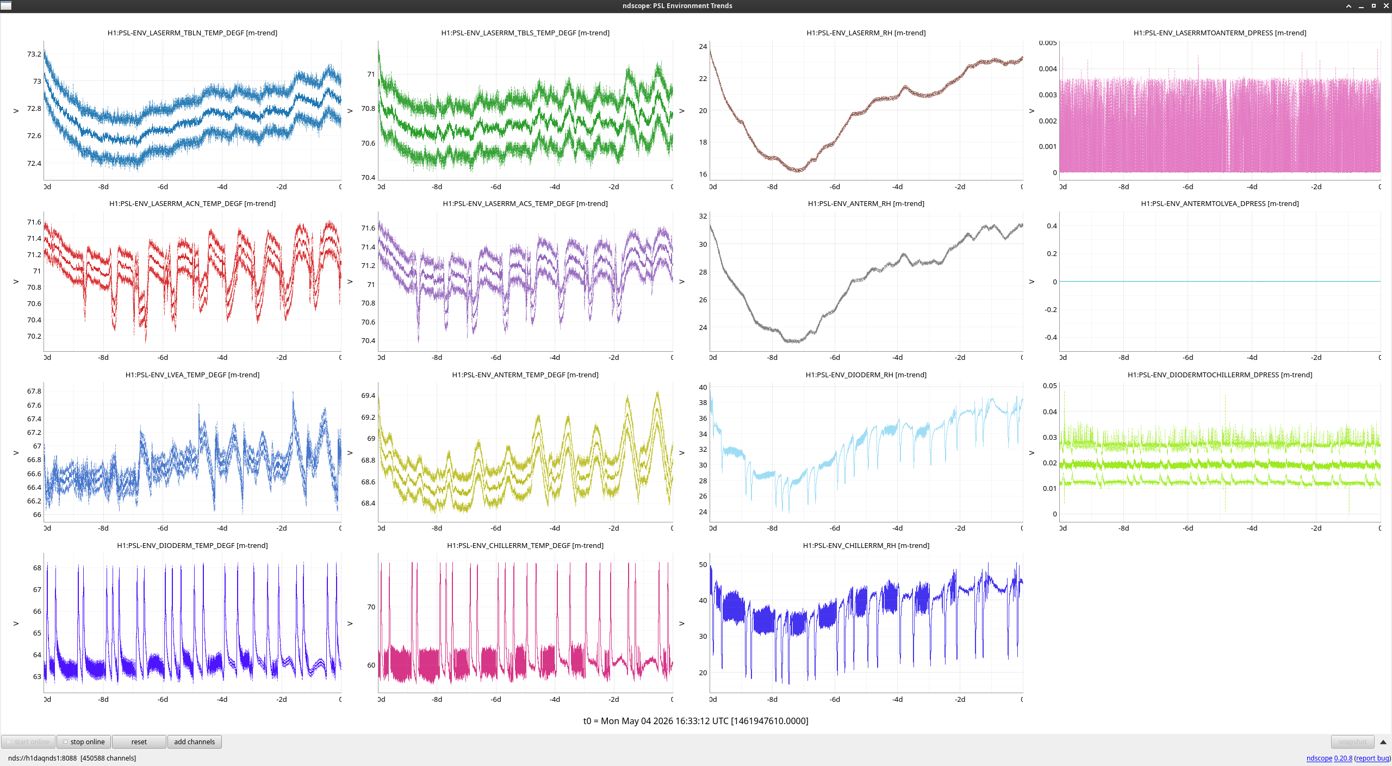The image size is (1392, 766).
Task: Select the ANTERMTOLVEA_DPRESS plot title
Action: click(1220, 203)
